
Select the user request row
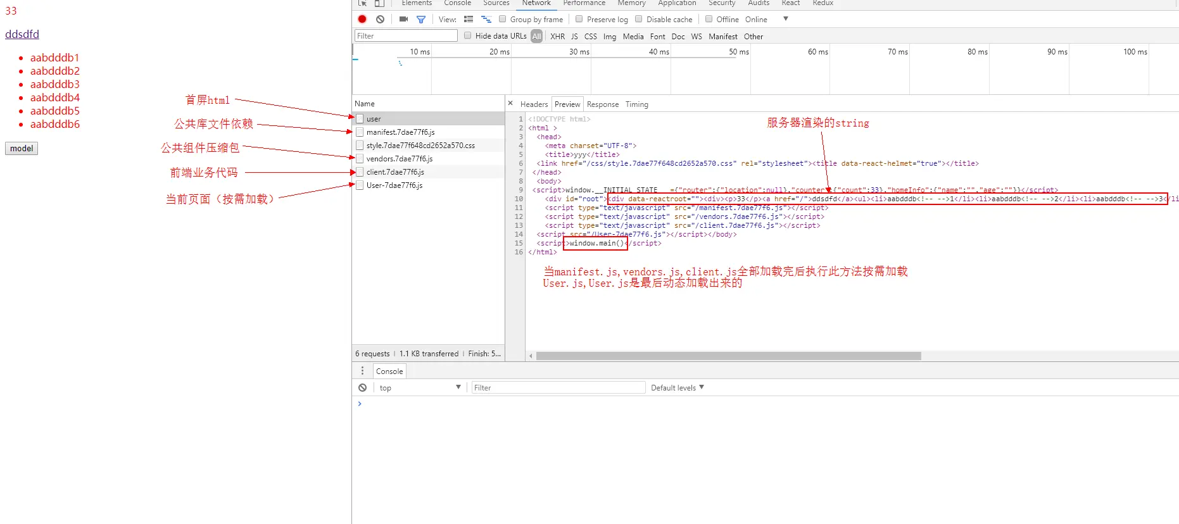(429, 118)
